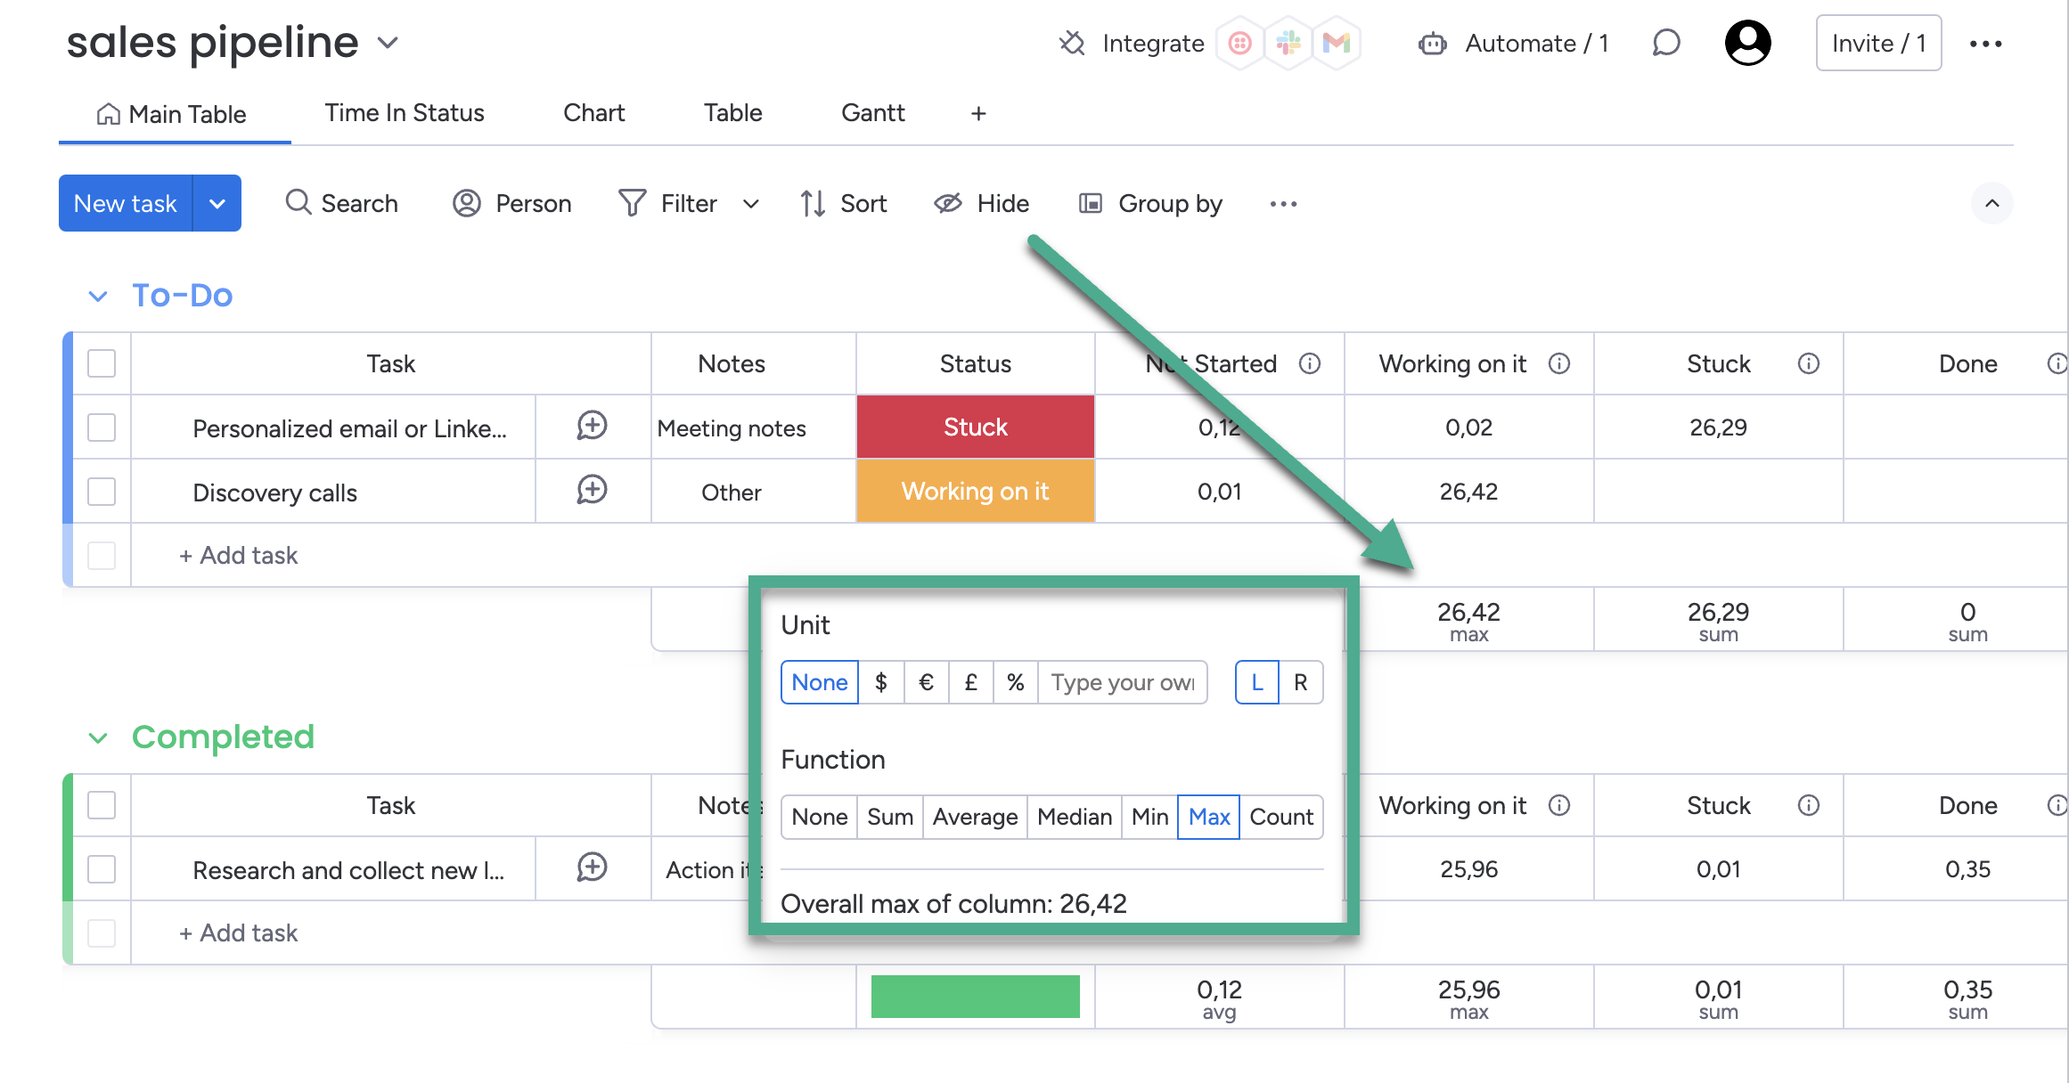Viewport: 2069px width, 1083px height.
Task: Open the board conversation bubble icon
Action: (x=1665, y=43)
